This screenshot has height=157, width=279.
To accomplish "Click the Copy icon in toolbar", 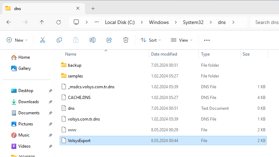I will [59, 40].
